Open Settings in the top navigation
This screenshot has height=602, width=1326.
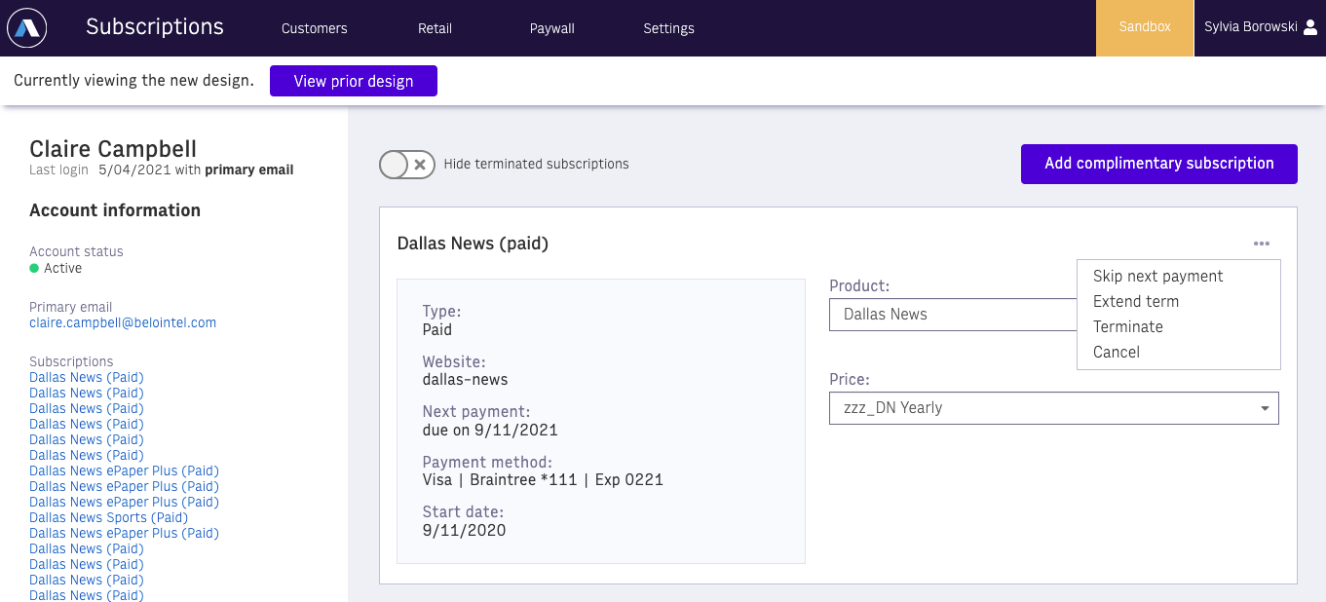[669, 28]
